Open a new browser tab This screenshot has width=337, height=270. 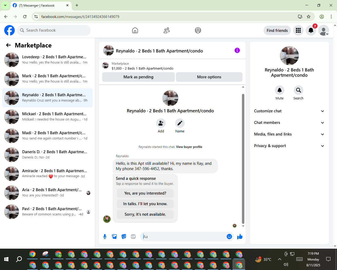pyautogui.click(x=77, y=5)
